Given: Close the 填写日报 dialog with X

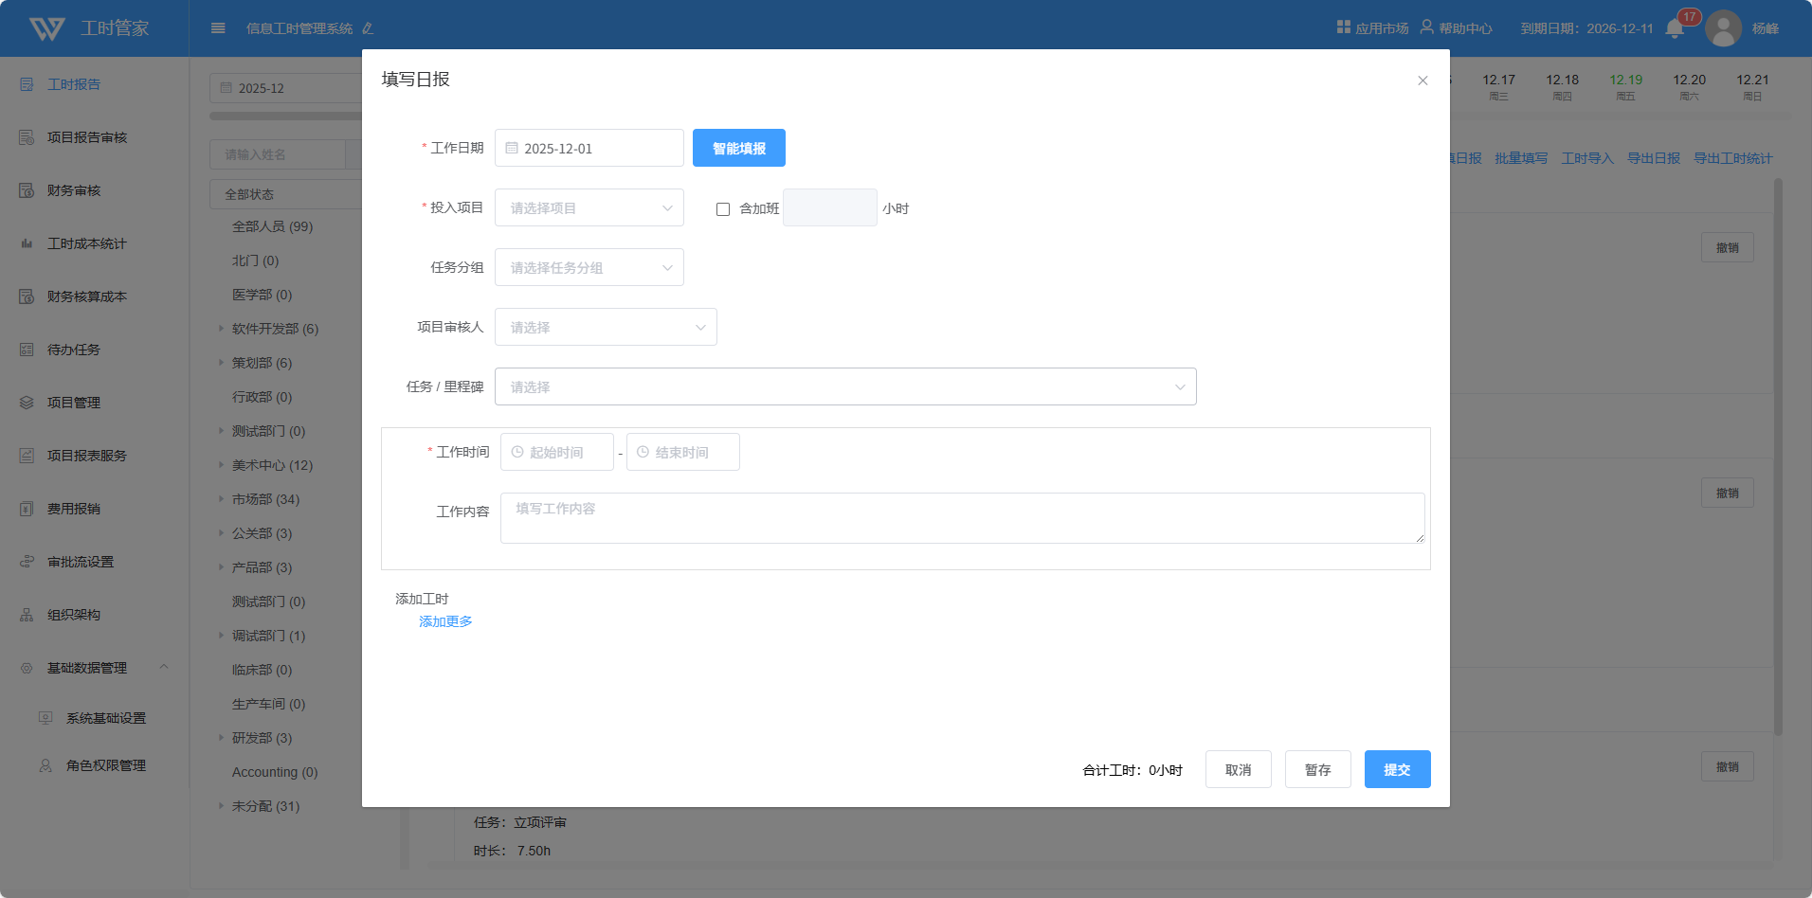Looking at the screenshot, I should pyautogui.click(x=1422, y=81).
